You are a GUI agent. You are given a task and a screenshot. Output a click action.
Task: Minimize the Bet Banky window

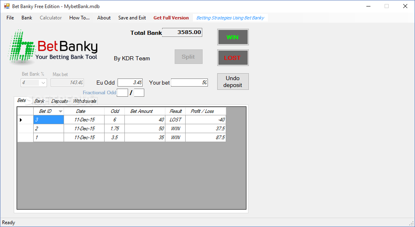[368, 6]
